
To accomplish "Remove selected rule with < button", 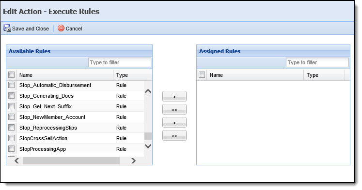I will click(174, 122).
